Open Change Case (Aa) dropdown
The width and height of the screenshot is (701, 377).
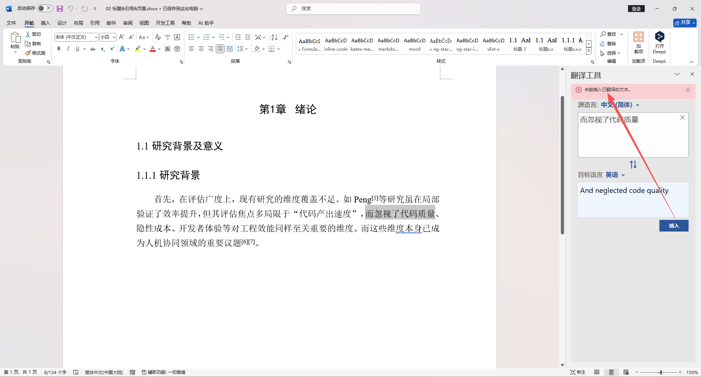[x=143, y=37]
